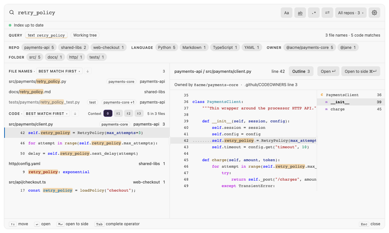Filter by src/ folder chip
Image resolution: width=389 pixels, height=233 pixels.
tap(35, 57)
